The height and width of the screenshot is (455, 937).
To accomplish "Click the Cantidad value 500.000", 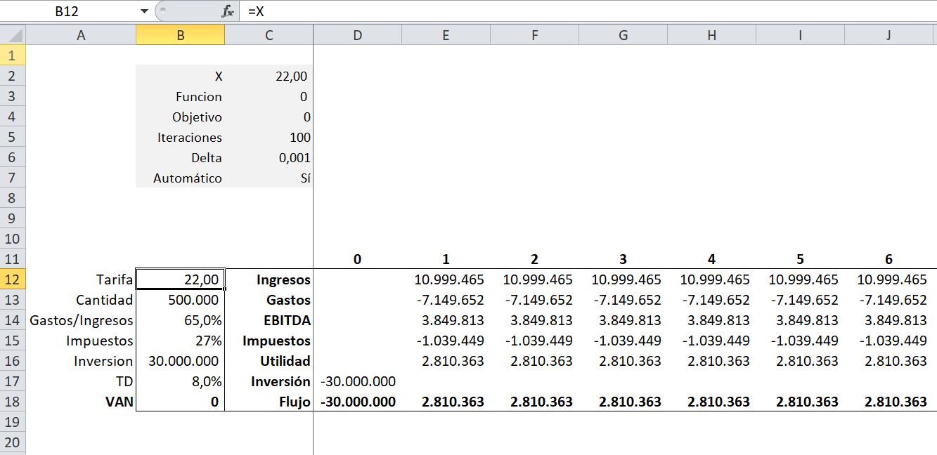I will point(181,301).
